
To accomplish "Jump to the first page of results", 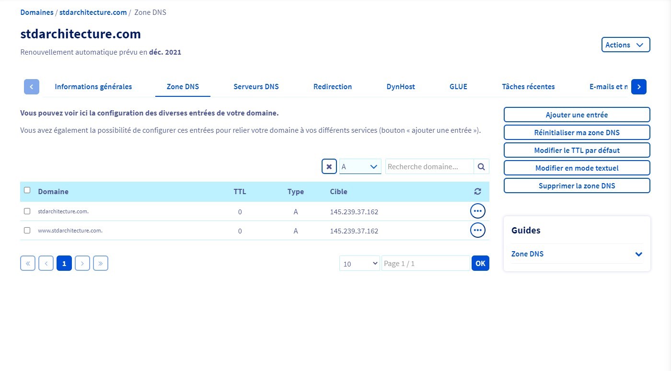I will click(x=28, y=263).
